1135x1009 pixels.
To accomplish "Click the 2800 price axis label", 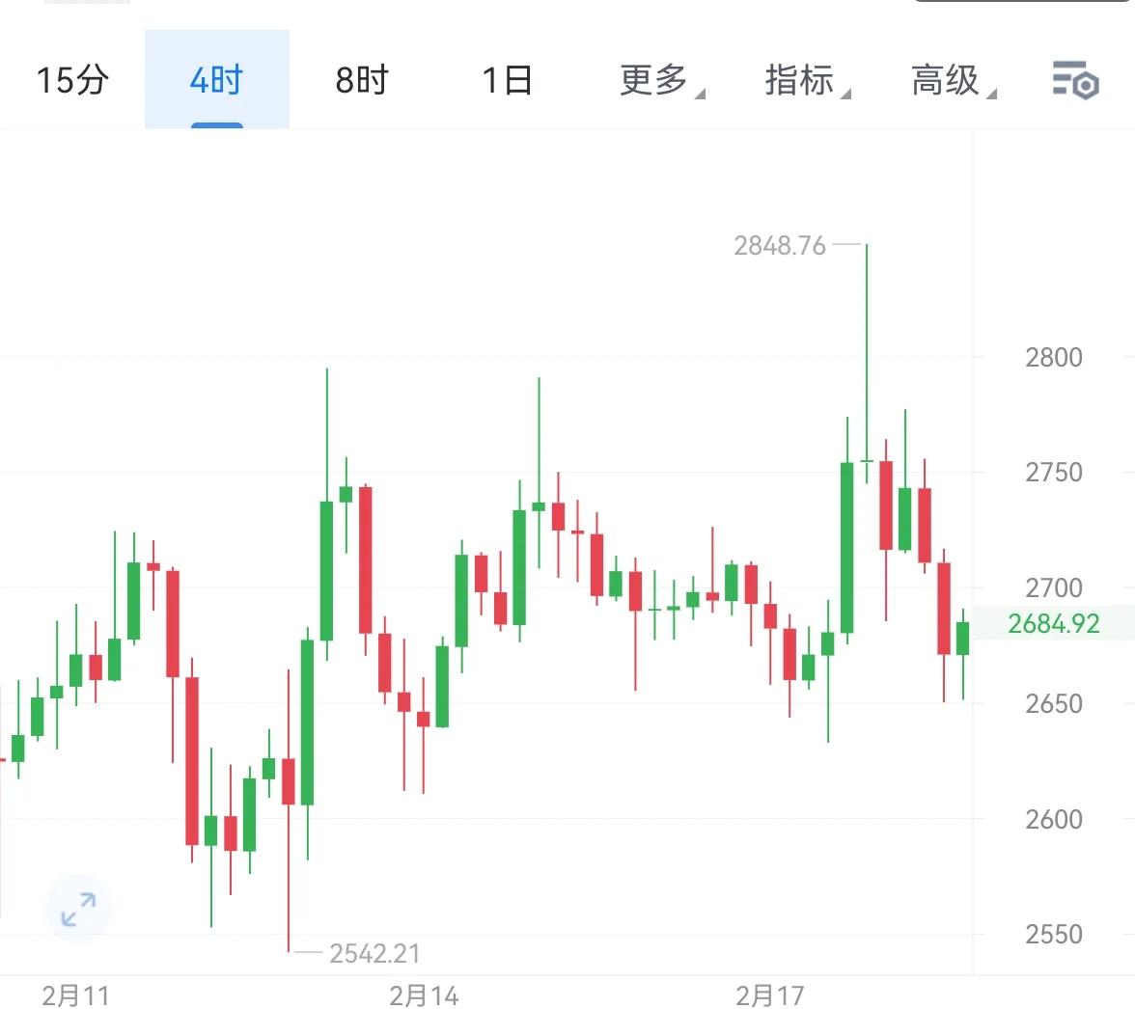I will (1056, 358).
